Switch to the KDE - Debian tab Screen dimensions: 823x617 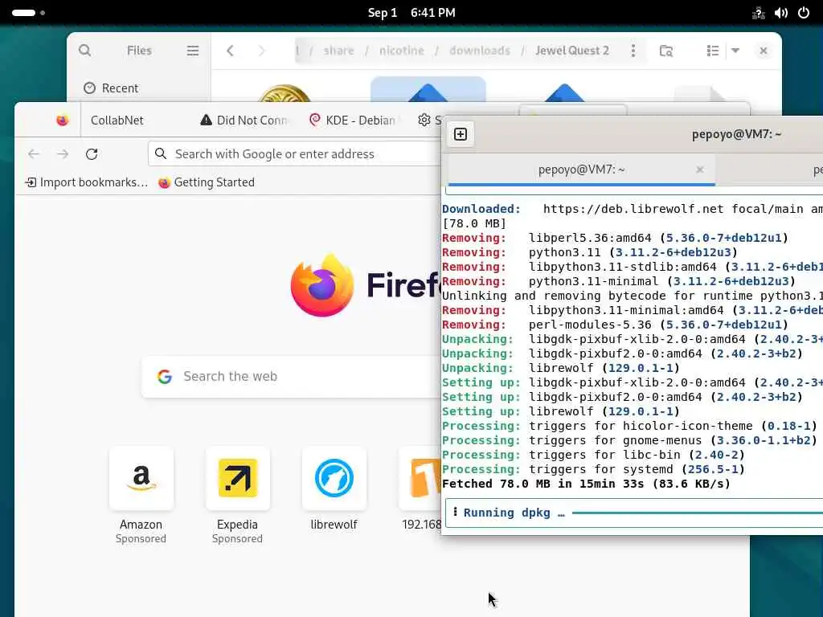click(x=353, y=121)
